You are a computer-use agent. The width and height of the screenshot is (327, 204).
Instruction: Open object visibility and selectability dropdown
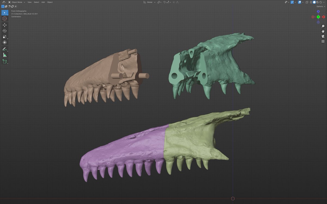point(287,2)
